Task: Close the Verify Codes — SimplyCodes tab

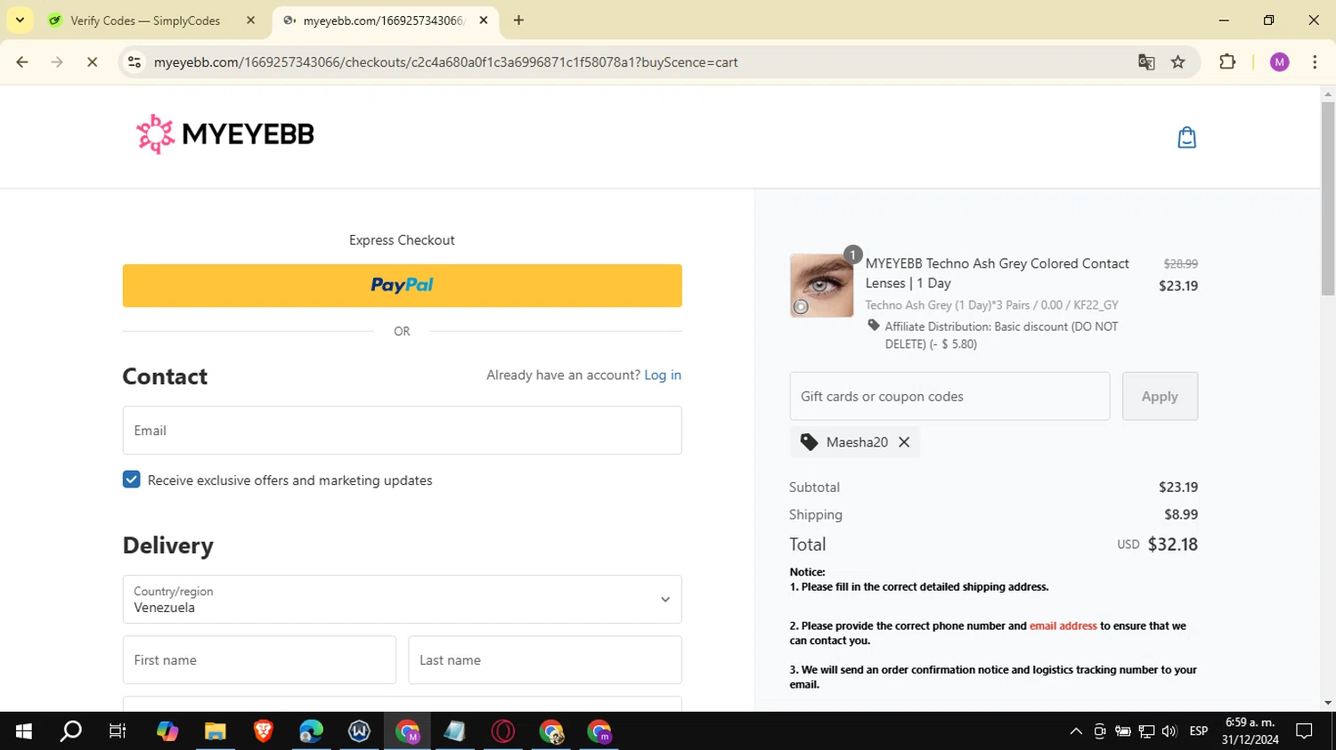Action: coord(250,20)
